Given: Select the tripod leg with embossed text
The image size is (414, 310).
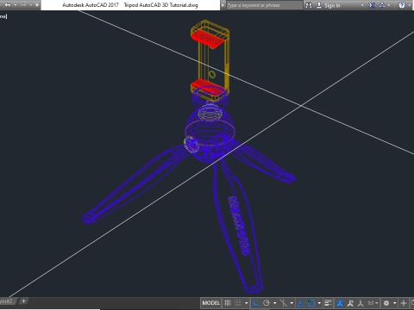Looking at the screenshot, I should (237, 226).
